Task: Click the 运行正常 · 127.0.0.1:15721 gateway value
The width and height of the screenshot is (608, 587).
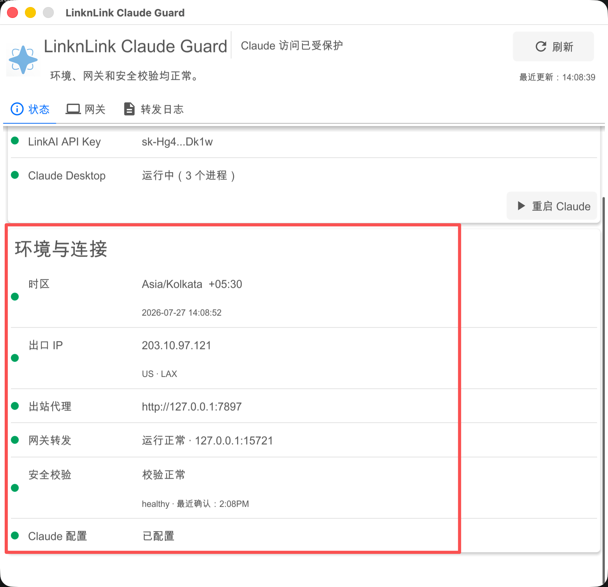Action: [207, 441]
